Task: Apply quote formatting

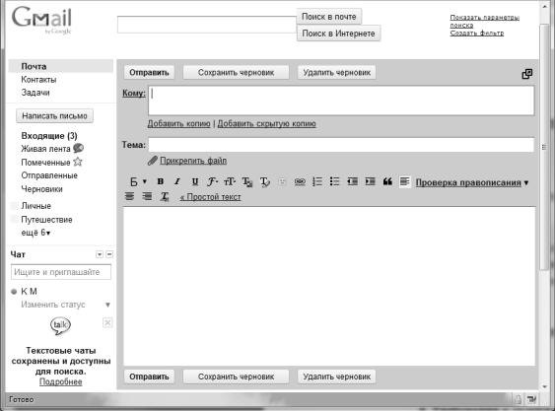Action: (387, 181)
